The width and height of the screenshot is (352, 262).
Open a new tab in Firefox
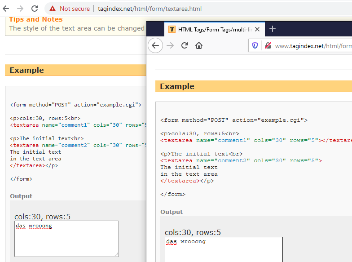click(272, 29)
